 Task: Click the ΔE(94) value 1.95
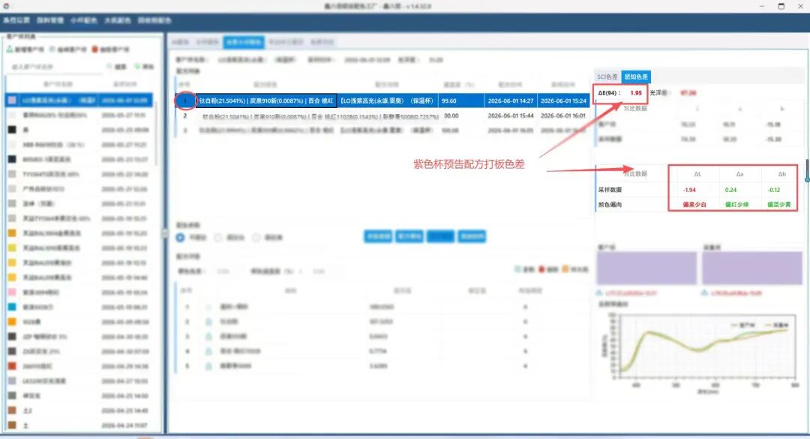[636, 93]
